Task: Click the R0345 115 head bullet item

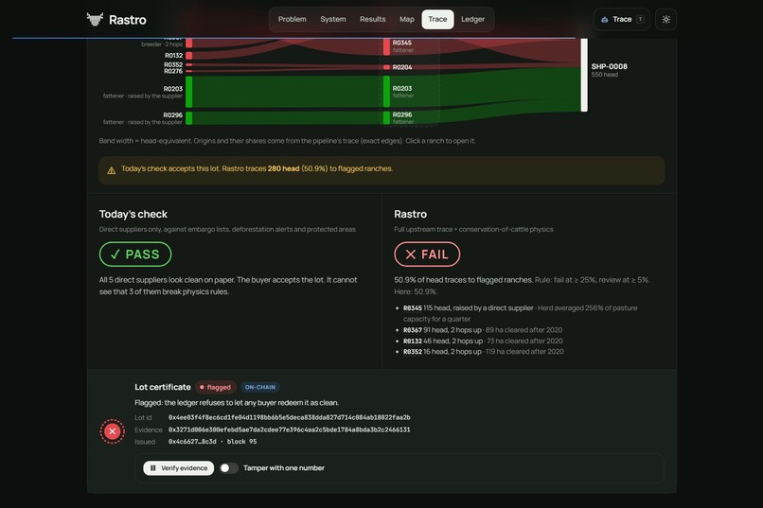Action: click(x=520, y=313)
